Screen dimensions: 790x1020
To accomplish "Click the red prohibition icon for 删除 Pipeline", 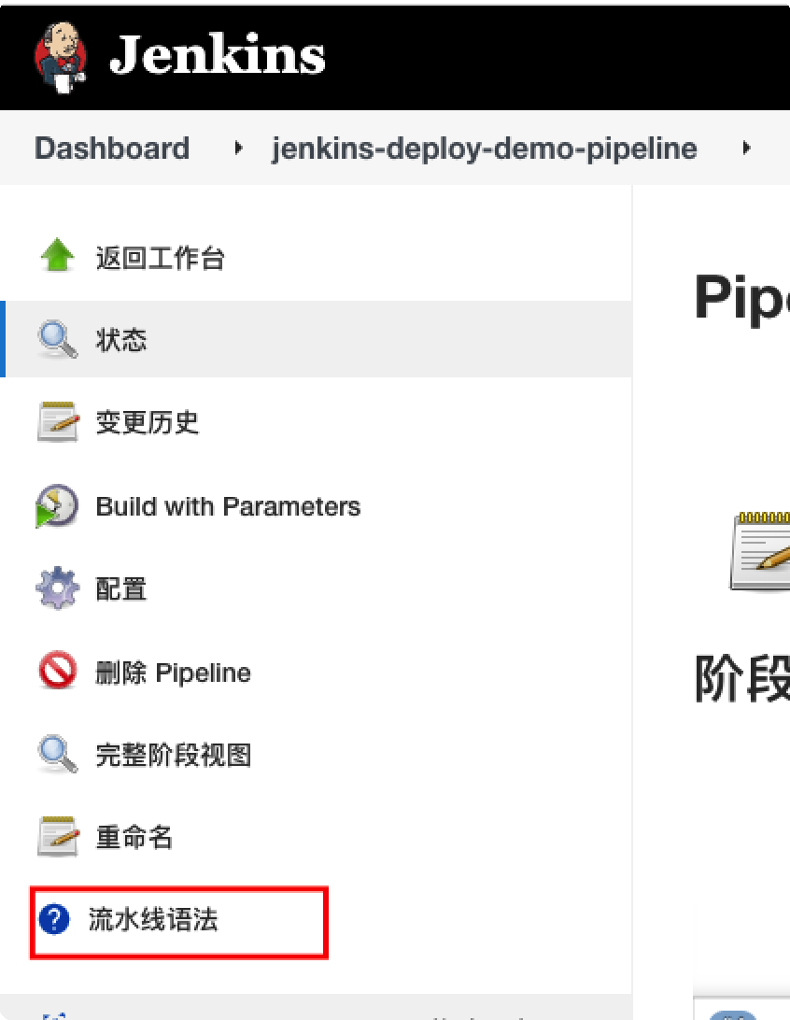I will (58, 670).
